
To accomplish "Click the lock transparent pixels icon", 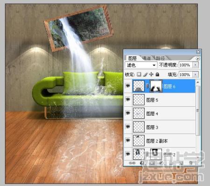I will [139, 75].
